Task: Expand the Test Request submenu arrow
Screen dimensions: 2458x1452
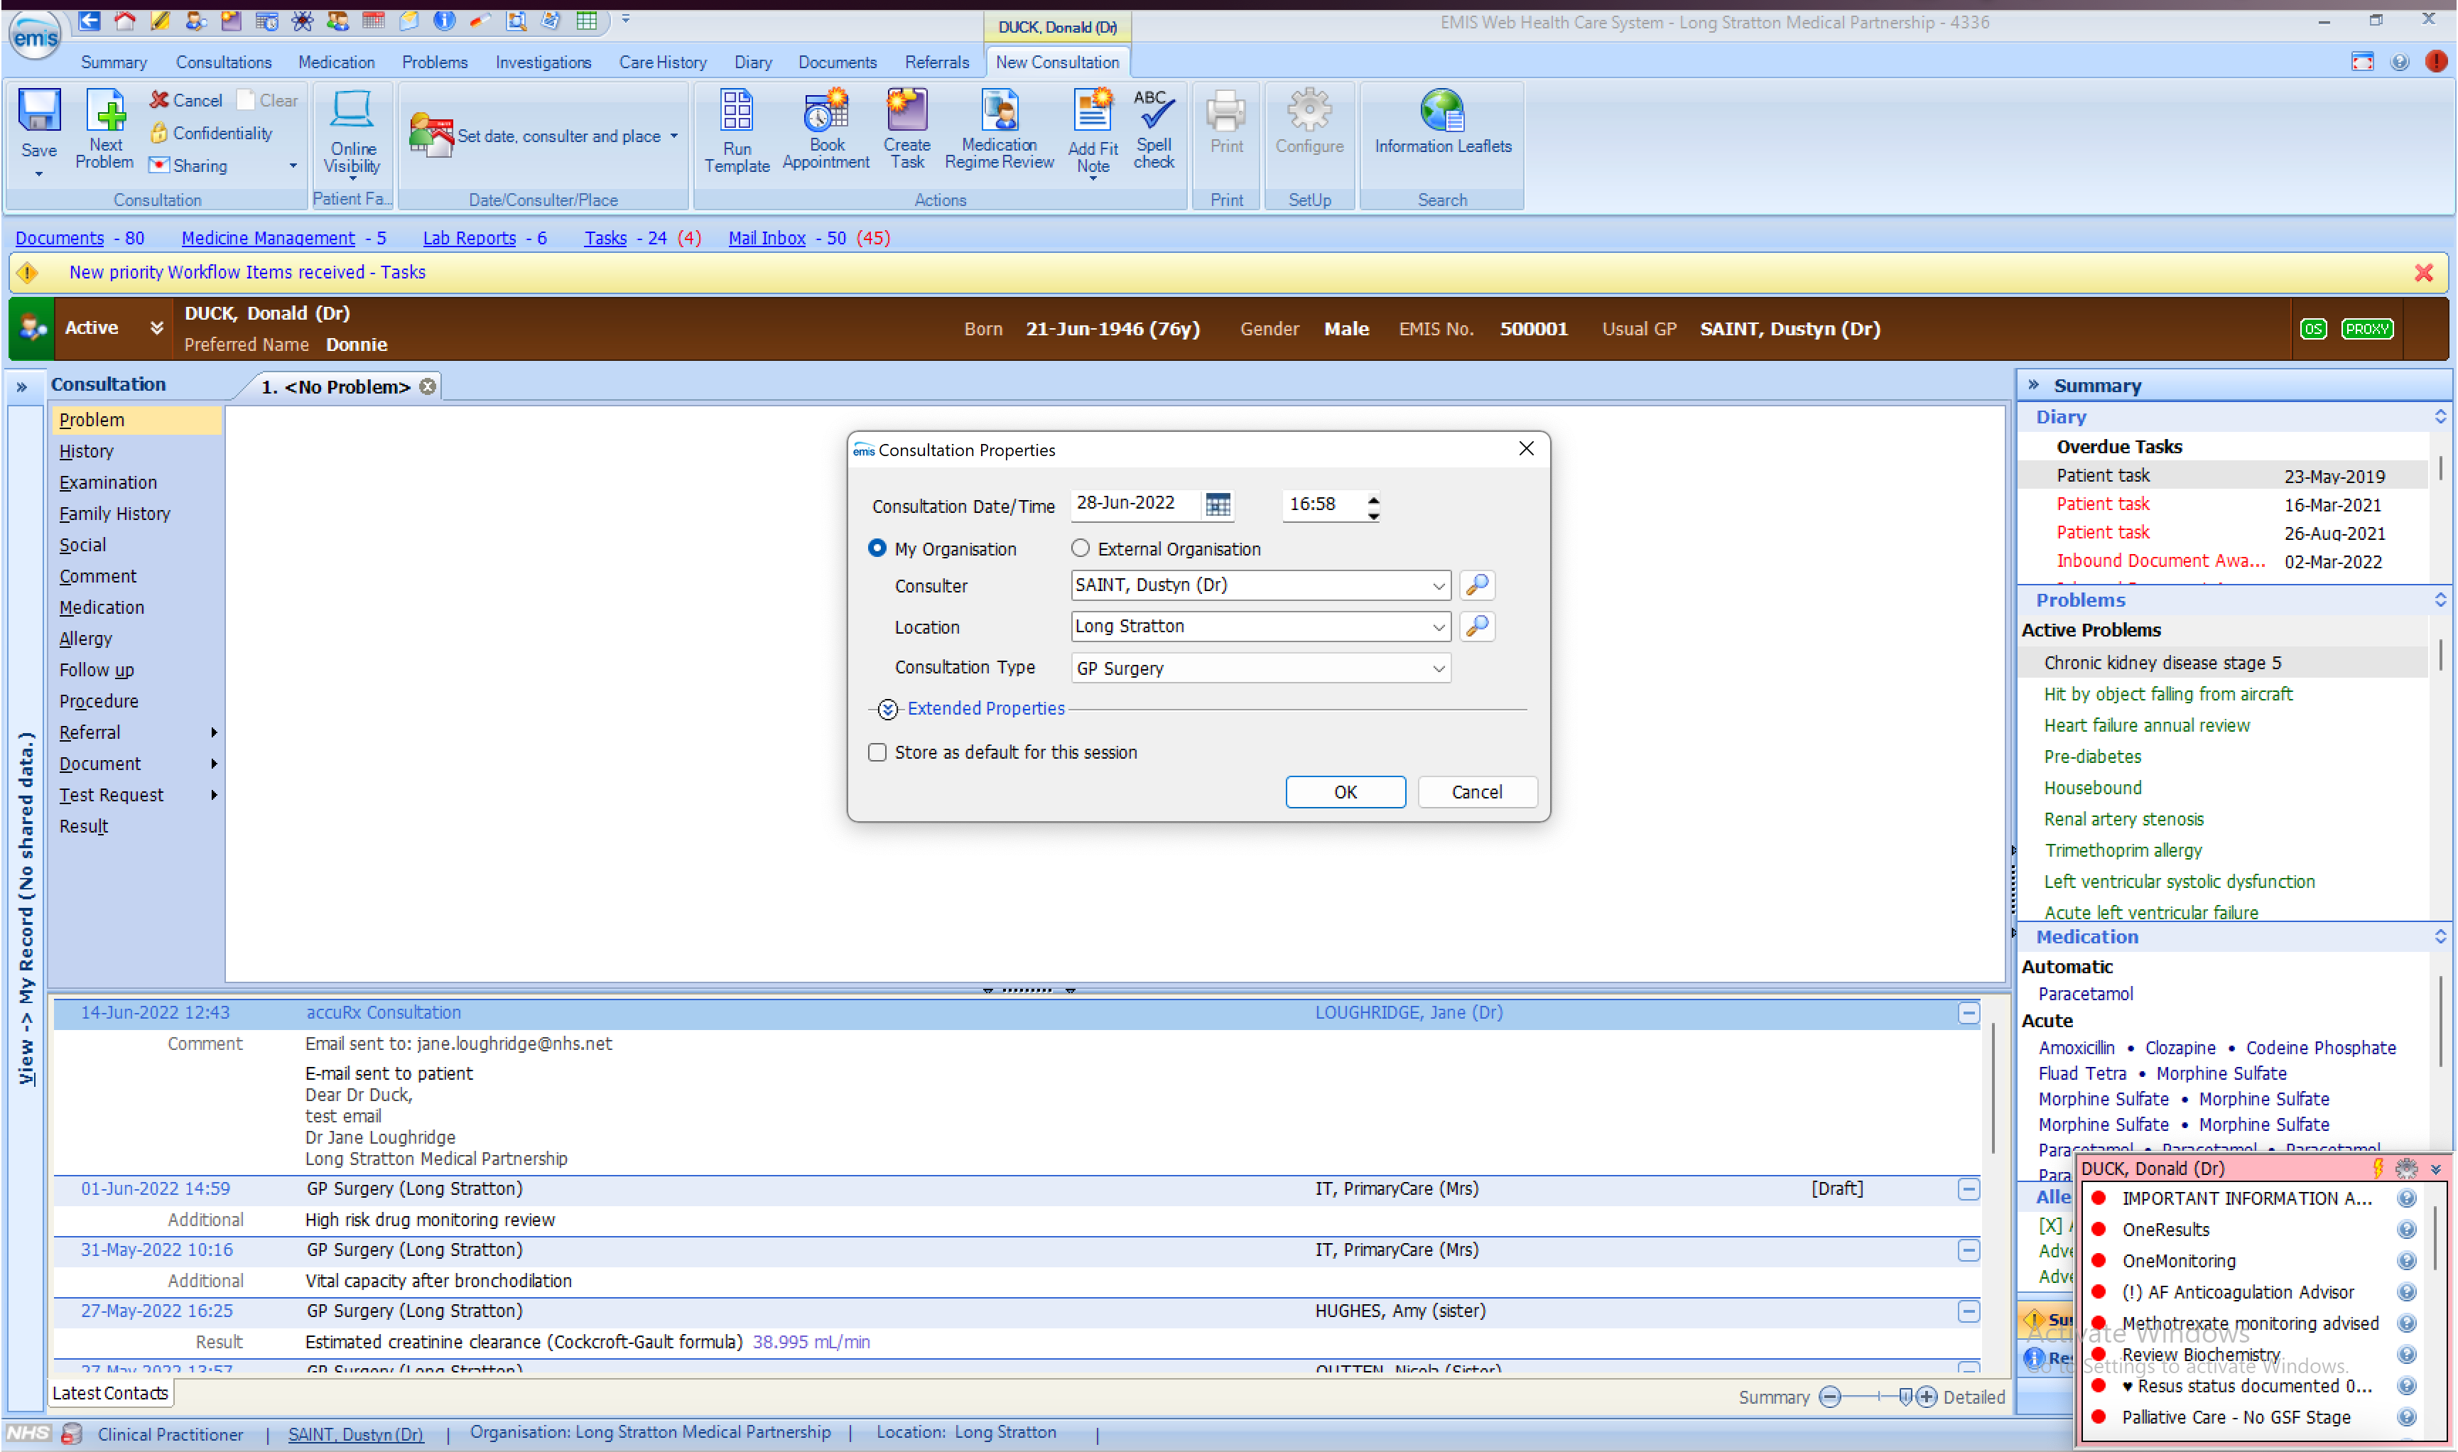Action: tap(213, 794)
